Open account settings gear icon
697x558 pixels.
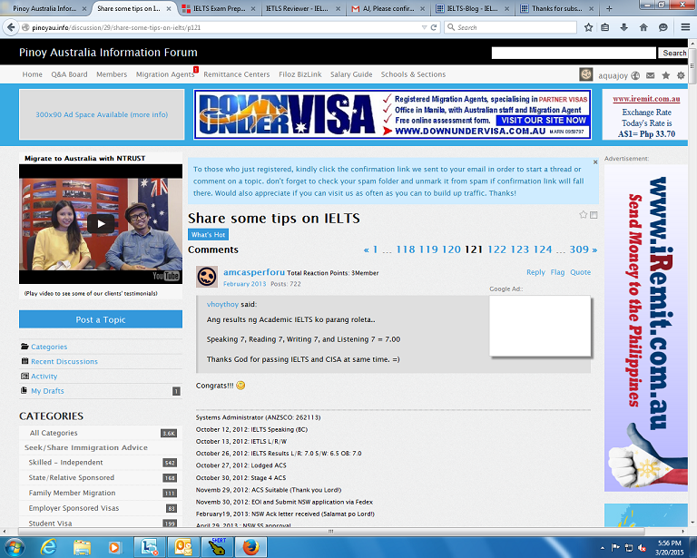point(681,75)
